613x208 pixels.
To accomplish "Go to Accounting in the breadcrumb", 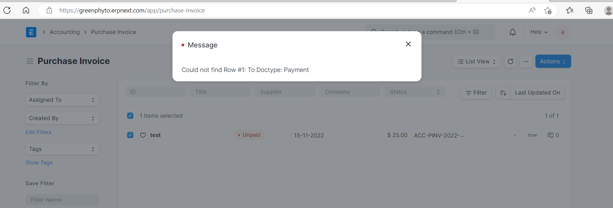I will coord(64,32).
